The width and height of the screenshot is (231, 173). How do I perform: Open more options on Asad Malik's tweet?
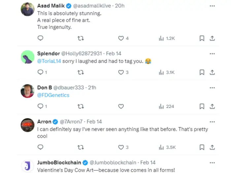pos(212,6)
